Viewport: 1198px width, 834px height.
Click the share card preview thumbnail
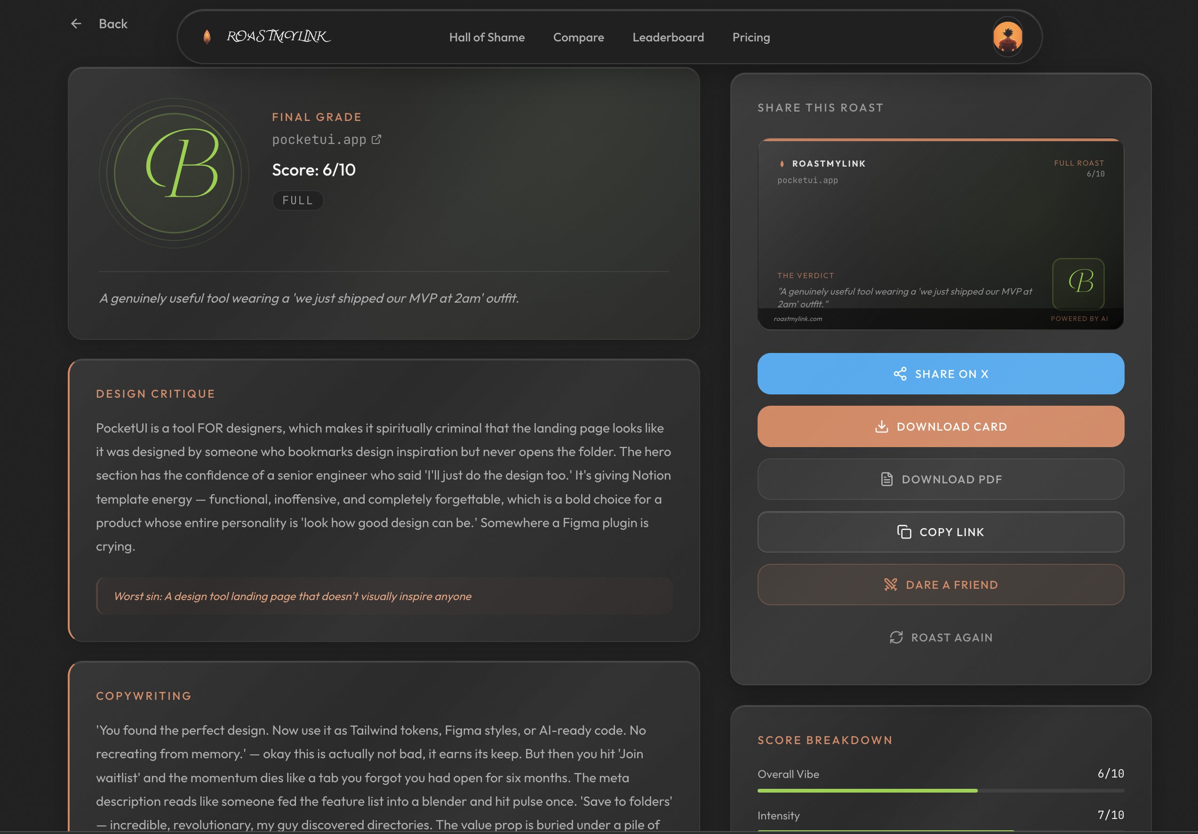coord(940,234)
